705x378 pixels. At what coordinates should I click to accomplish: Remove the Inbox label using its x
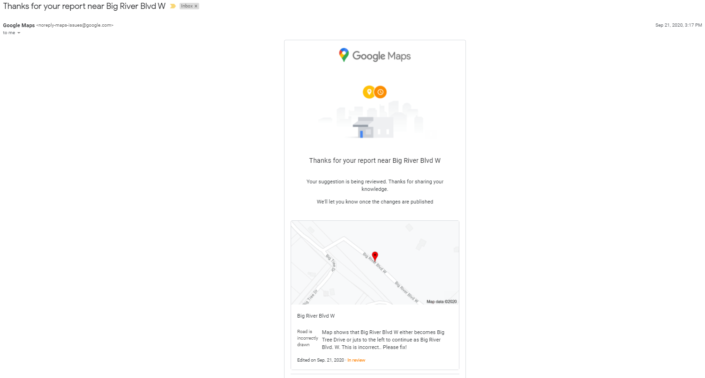196,6
